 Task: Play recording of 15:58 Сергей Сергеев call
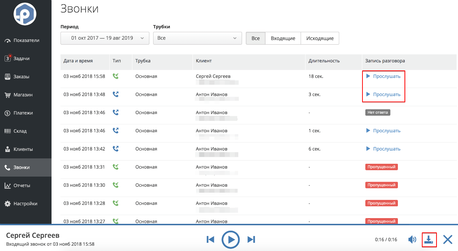tap(383, 76)
